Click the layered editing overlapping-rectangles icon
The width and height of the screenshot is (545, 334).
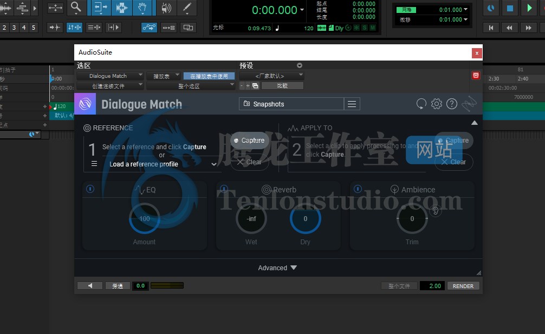pyautogui.click(x=188, y=28)
